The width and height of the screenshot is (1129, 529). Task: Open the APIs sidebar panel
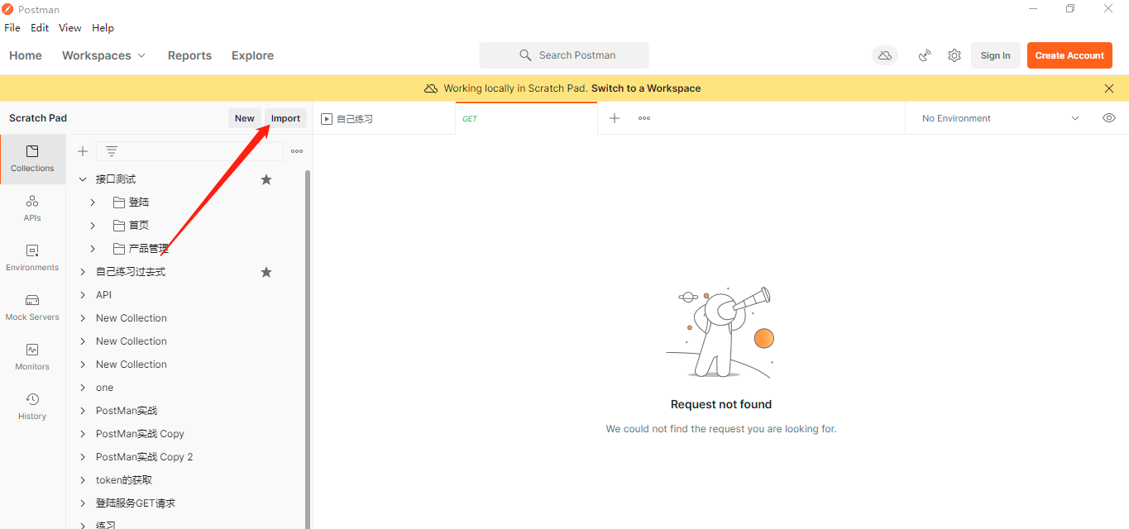pyautogui.click(x=32, y=209)
